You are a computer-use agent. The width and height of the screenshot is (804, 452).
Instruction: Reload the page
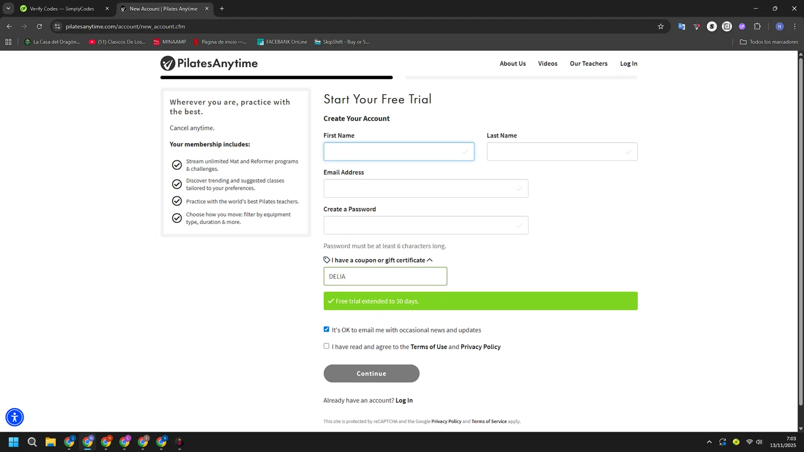coord(39,26)
